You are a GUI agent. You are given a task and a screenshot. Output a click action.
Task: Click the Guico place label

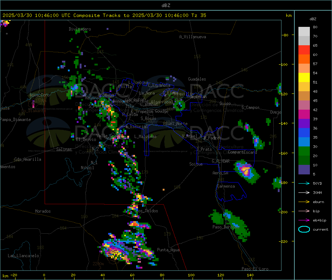[225, 103]
